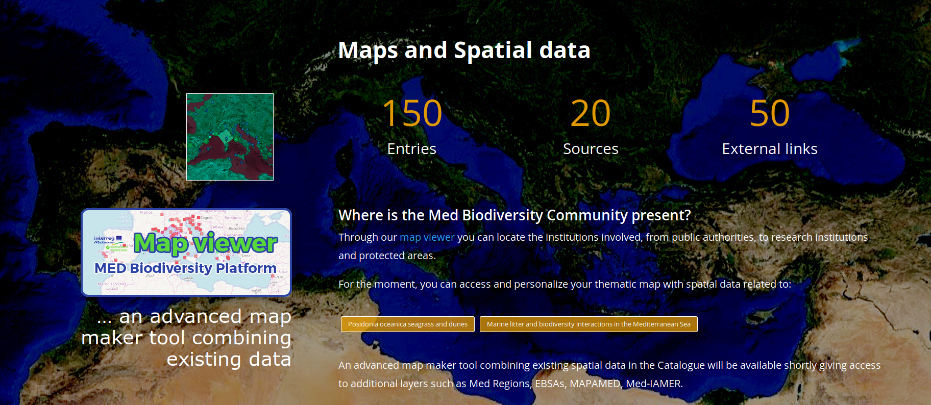The height and width of the screenshot is (405, 931).
Task: Click the 'an advanced map maker tool' caption
Action: 187,338
